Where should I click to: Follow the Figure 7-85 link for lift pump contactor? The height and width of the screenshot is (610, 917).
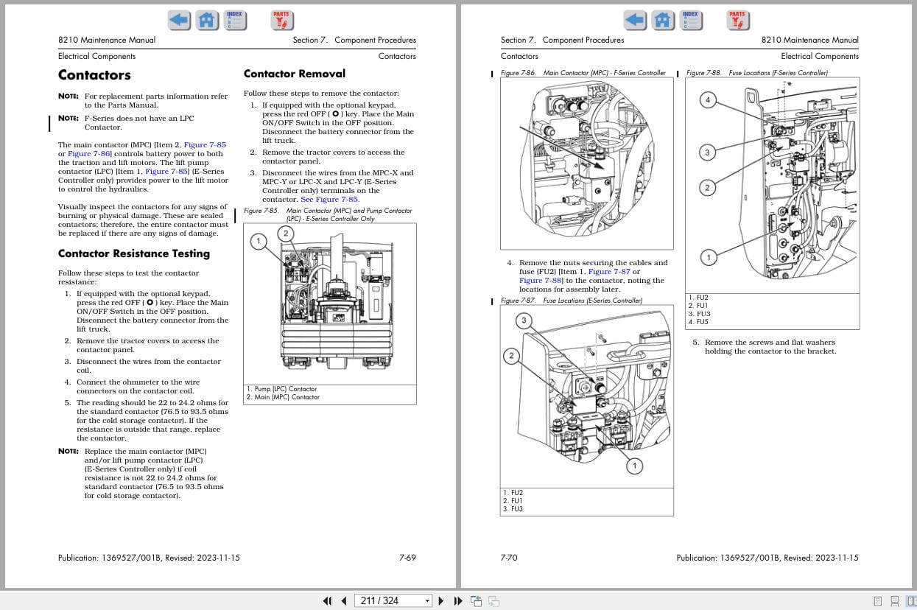coord(167,172)
